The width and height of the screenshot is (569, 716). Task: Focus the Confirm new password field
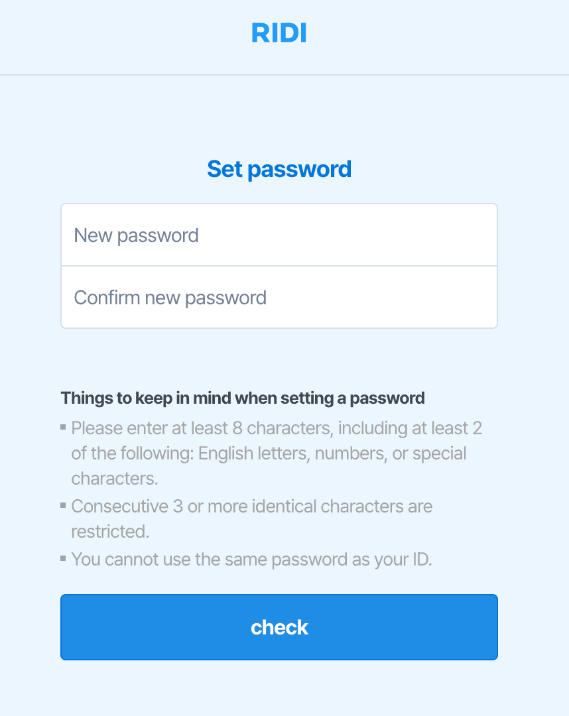point(279,297)
